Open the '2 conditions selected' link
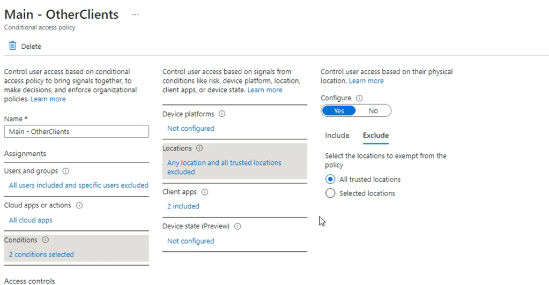The width and height of the screenshot is (549, 285). coord(41,254)
